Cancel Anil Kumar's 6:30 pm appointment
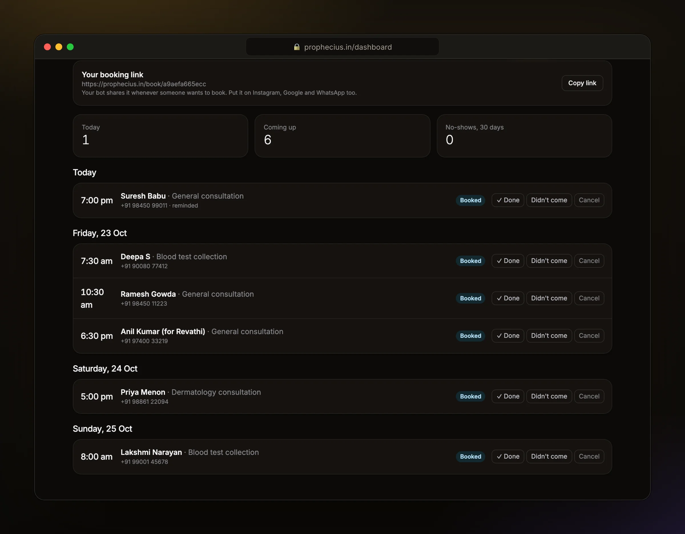Viewport: 685px width, 534px height. (589, 336)
